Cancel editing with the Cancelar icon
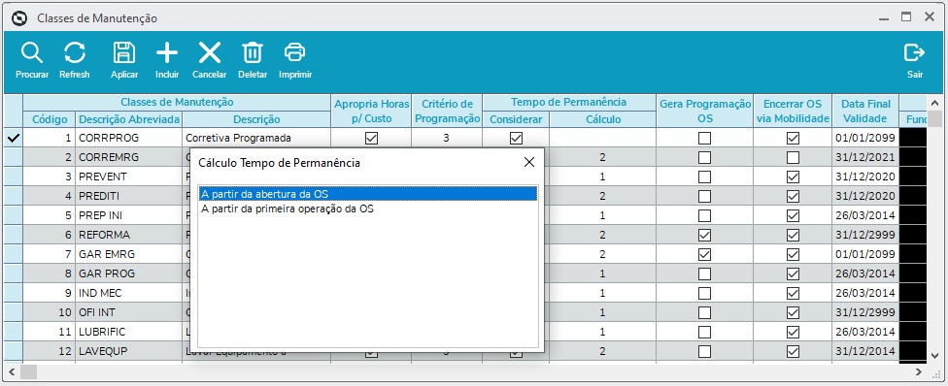Screen dimensions: 948x386 click(x=210, y=53)
